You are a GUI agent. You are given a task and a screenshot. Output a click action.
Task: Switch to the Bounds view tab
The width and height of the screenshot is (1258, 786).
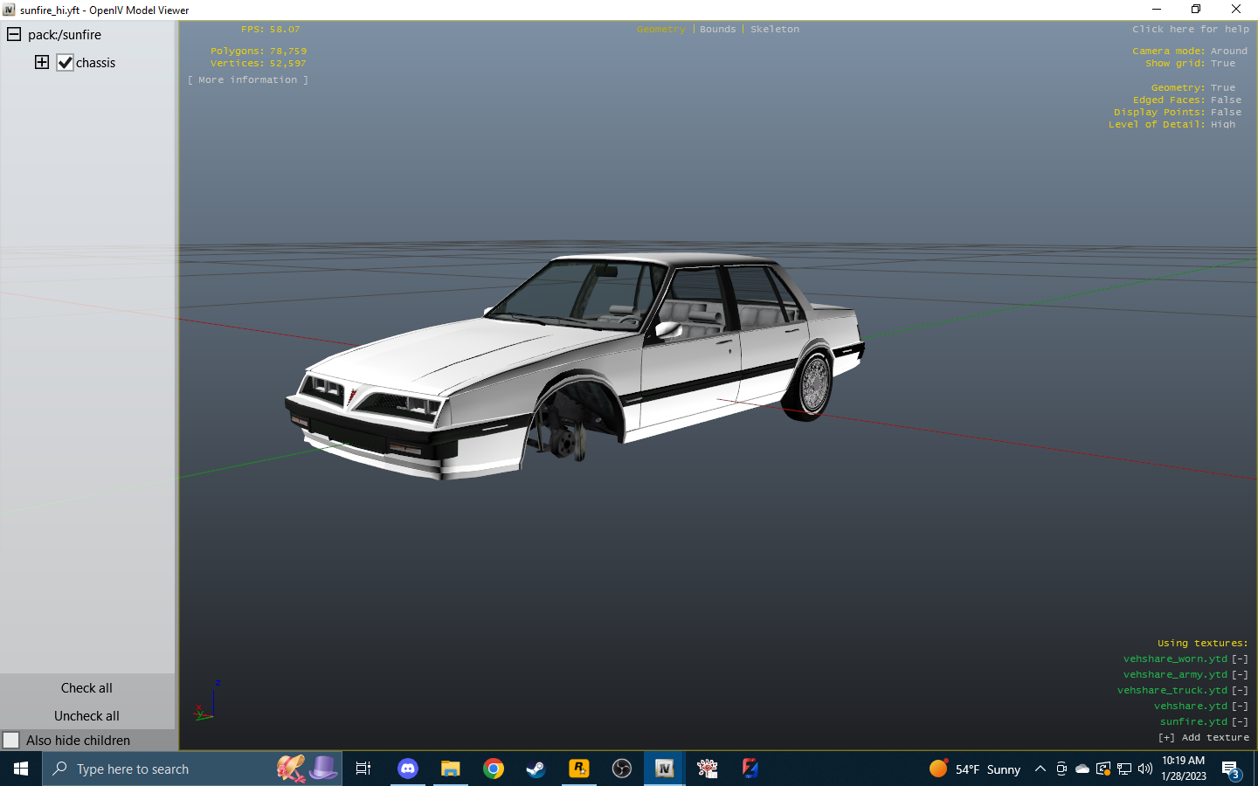tap(718, 30)
